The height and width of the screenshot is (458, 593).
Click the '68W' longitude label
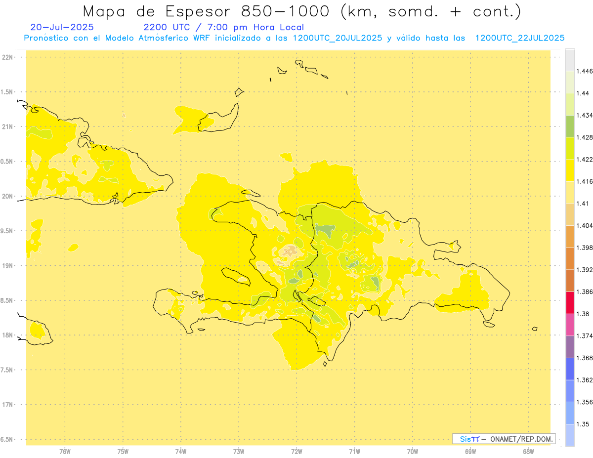(528, 452)
